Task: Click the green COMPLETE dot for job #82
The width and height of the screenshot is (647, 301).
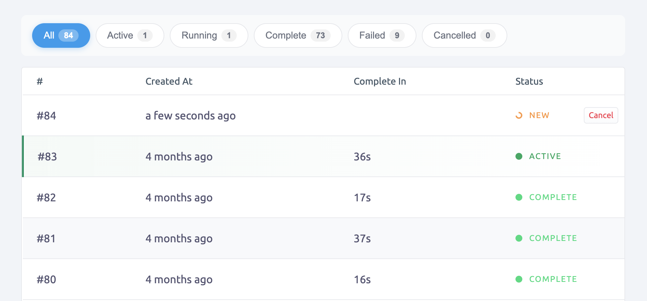Action: [519, 197]
